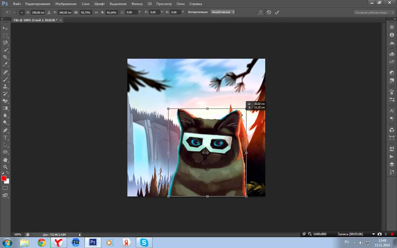
Task: Select the Brush tool
Action: (x=5, y=79)
